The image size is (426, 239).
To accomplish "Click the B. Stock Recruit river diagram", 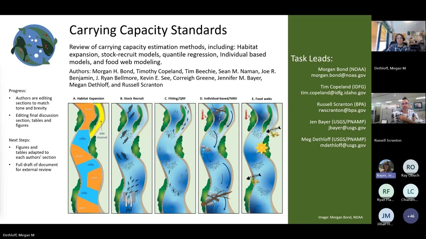I will 132,158.
